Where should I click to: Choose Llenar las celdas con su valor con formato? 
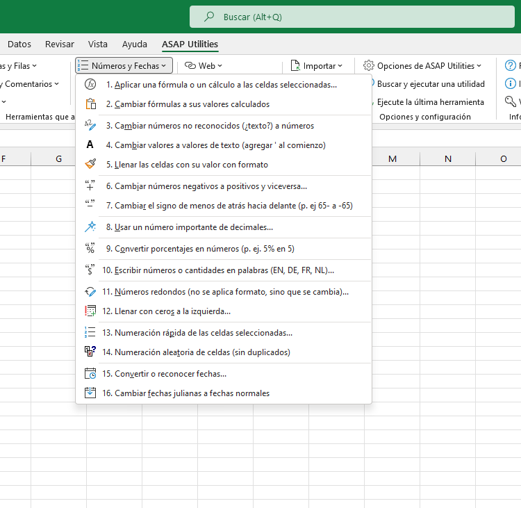[223, 165]
